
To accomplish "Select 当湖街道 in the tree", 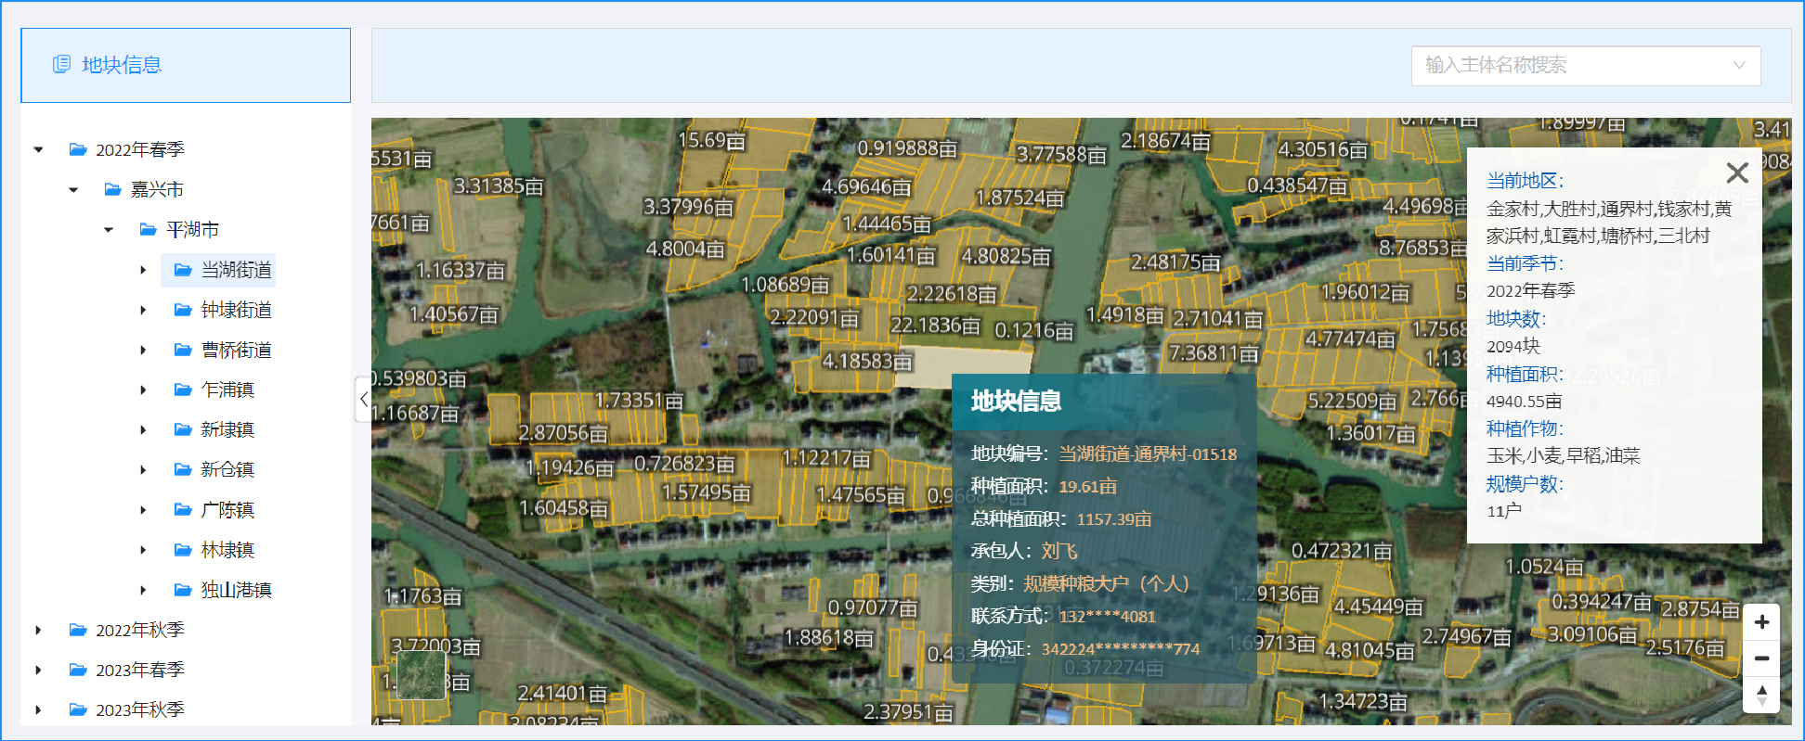I will point(237,270).
